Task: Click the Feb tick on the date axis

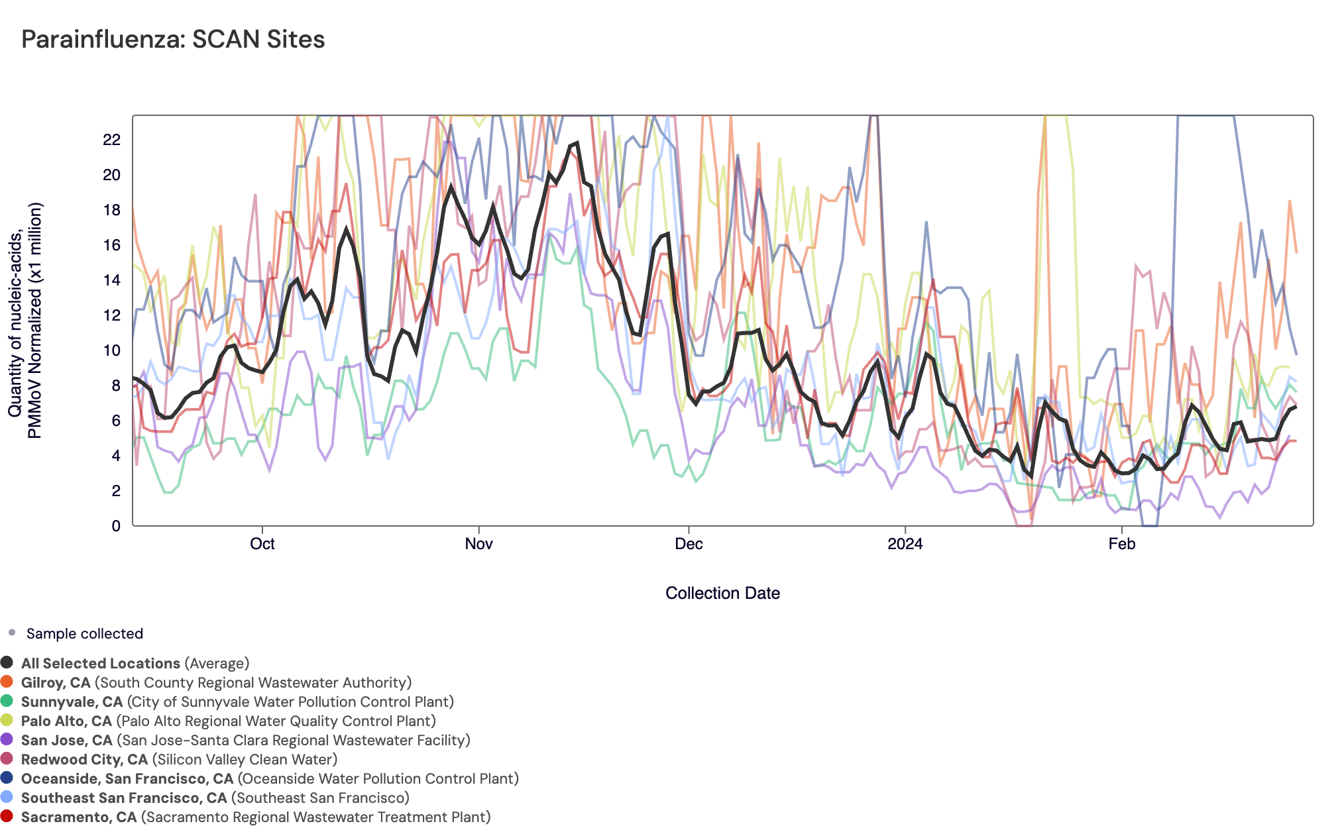Action: pyautogui.click(x=1121, y=544)
